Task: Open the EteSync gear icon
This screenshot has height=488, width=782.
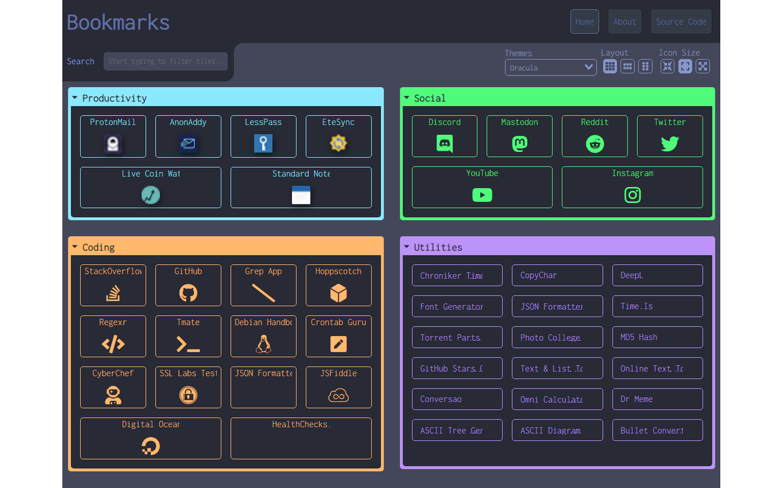Action: 338,143
